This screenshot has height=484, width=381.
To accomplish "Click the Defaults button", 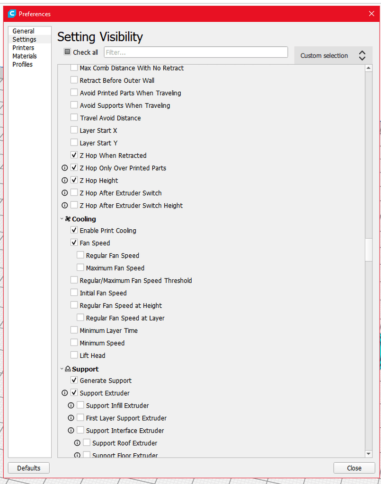I will (x=29, y=468).
